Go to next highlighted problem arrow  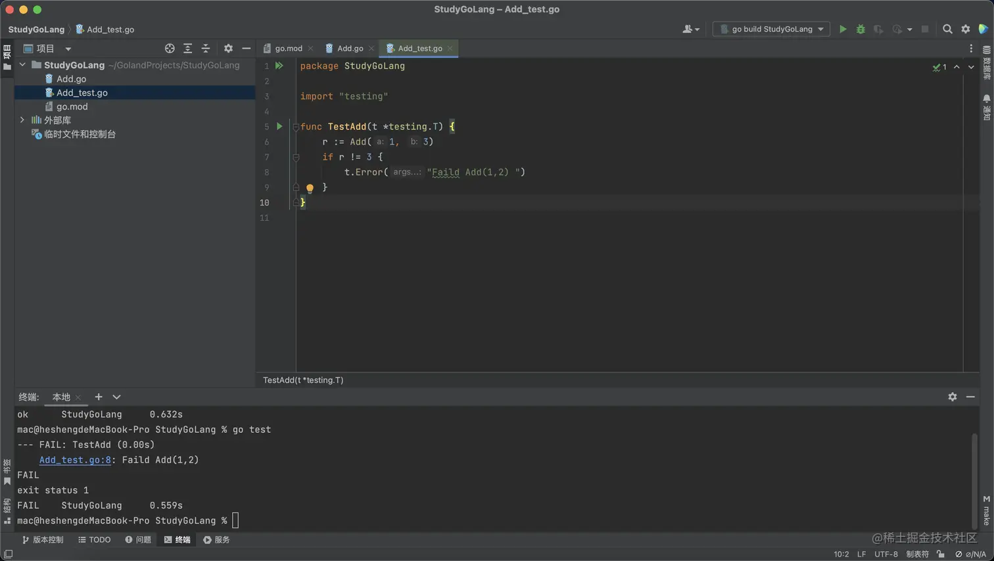971,67
